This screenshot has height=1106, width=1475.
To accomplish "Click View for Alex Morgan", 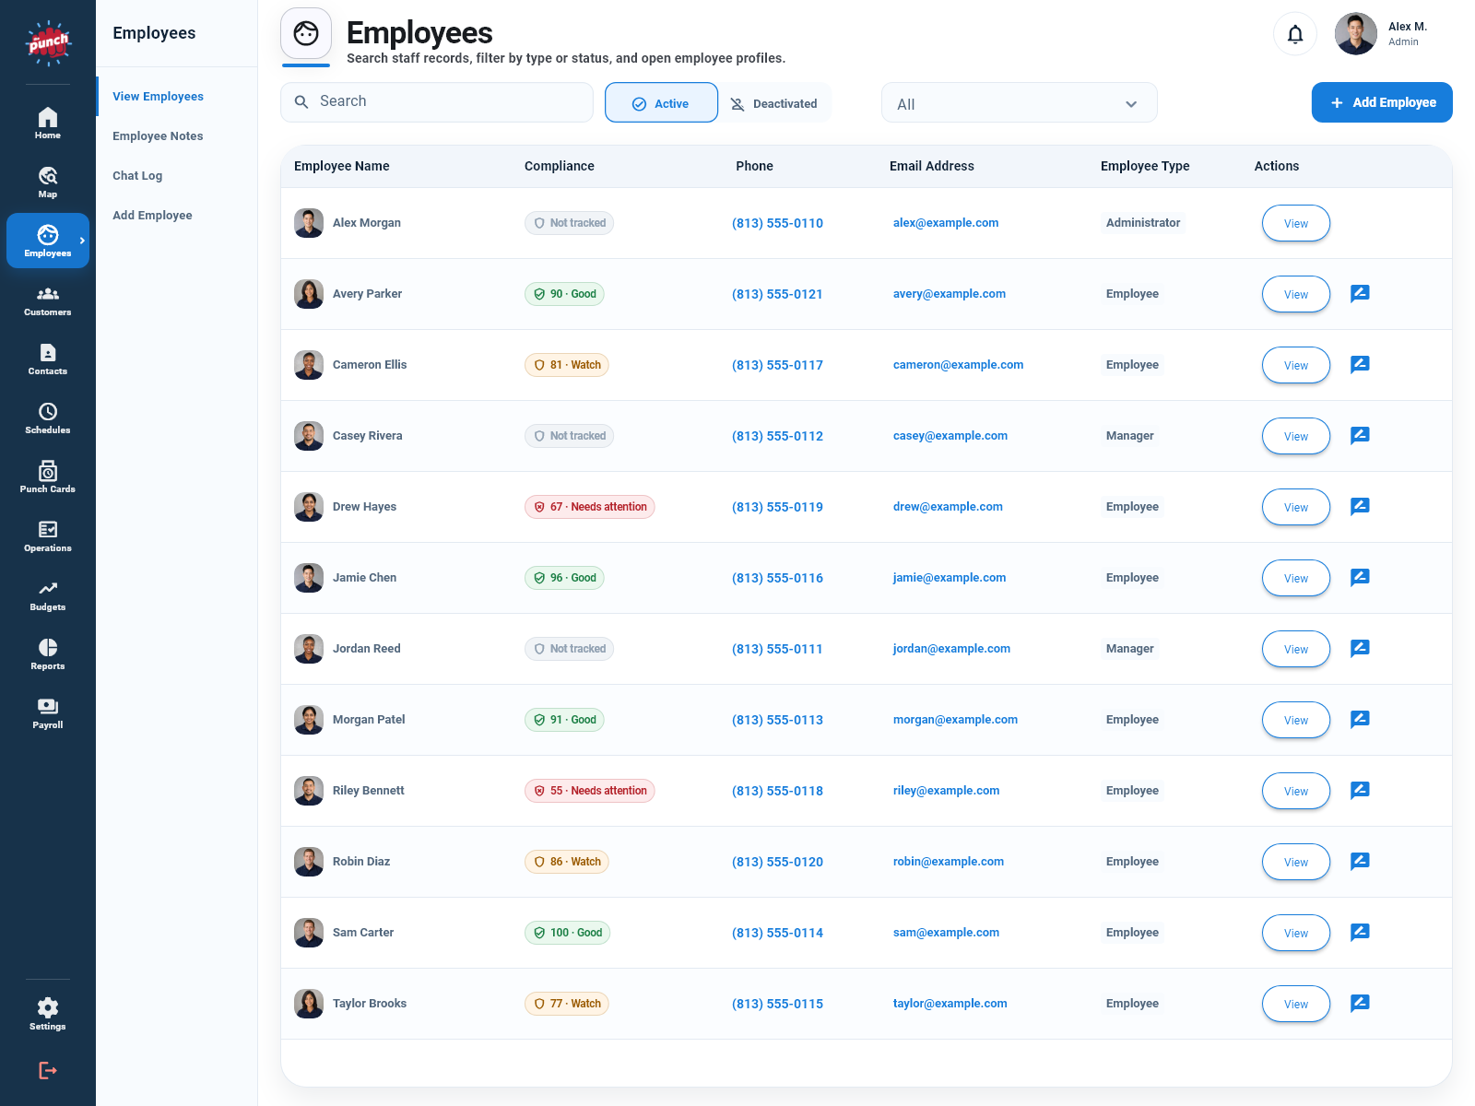I will tap(1295, 223).
